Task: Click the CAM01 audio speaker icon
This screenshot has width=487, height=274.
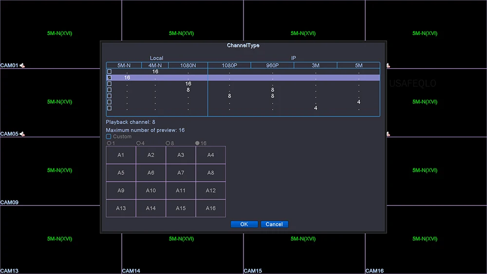Action: point(22,66)
